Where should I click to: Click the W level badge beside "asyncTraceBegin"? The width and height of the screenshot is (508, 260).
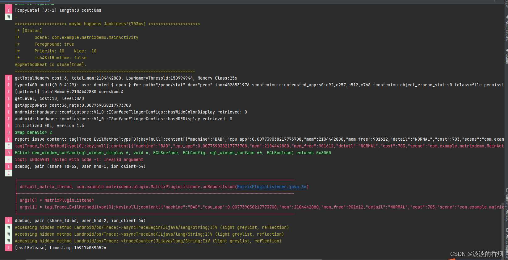point(9,227)
